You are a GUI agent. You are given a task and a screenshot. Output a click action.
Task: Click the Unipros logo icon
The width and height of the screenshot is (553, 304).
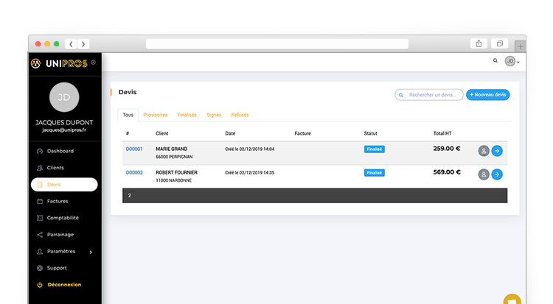click(x=35, y=63)
